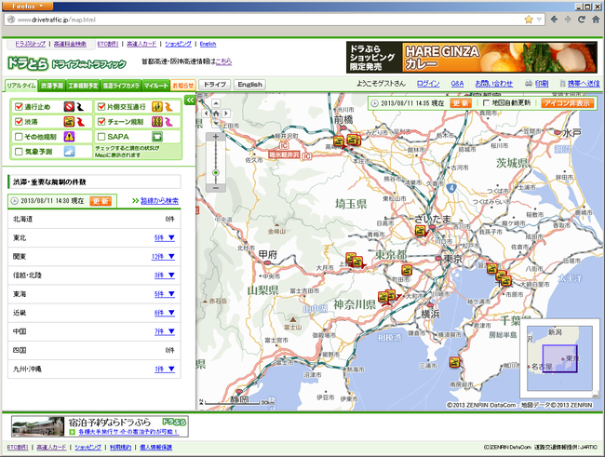Image resolution: width=605 pixels, height=457 pixels.
Task: Enable 地図自動更新 checkbox
Action: click(486, 103)
